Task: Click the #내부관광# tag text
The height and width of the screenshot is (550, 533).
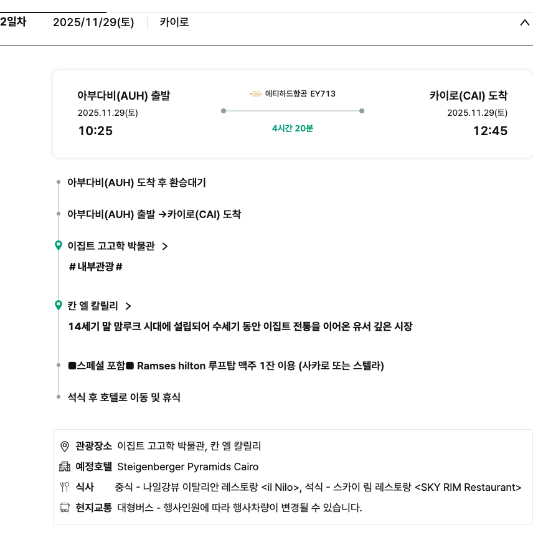Action: 96,267
